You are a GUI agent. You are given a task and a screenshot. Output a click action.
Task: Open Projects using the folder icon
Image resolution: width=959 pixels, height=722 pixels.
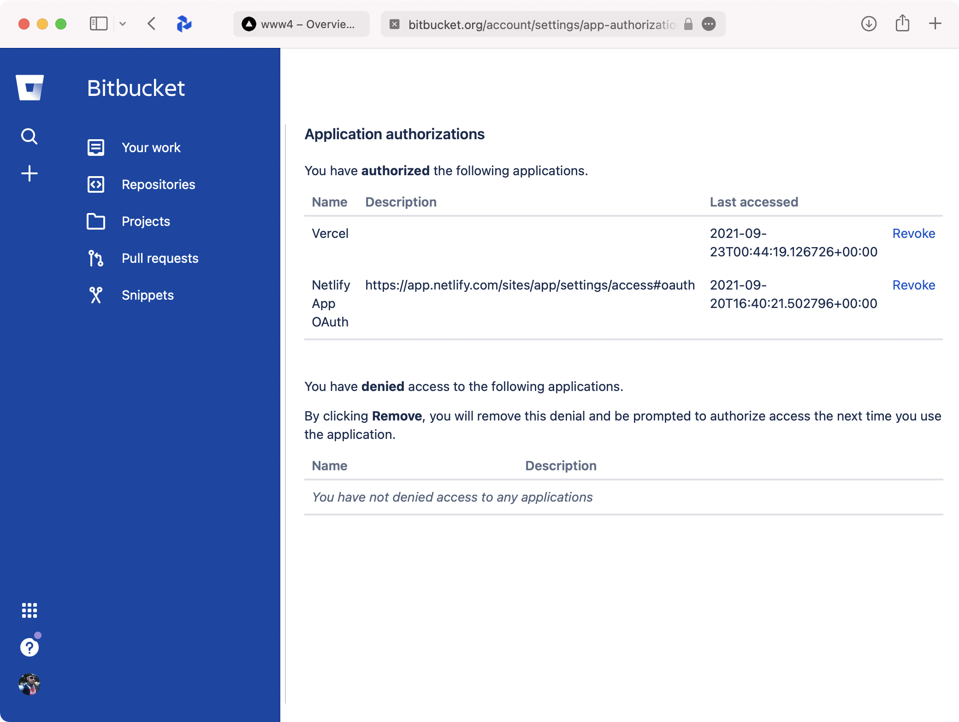click(96, 221)
